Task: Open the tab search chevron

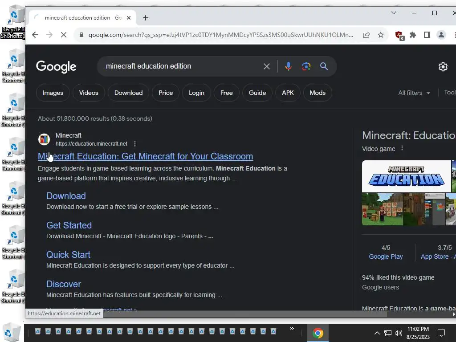Action: pos(394,13)
